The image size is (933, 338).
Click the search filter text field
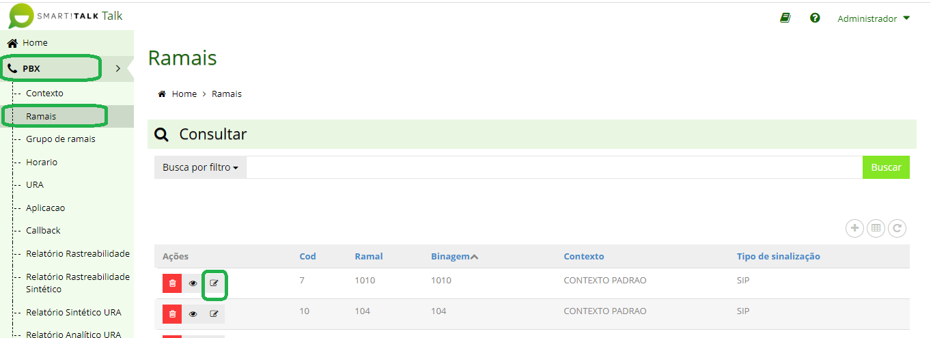pos(554,167)
